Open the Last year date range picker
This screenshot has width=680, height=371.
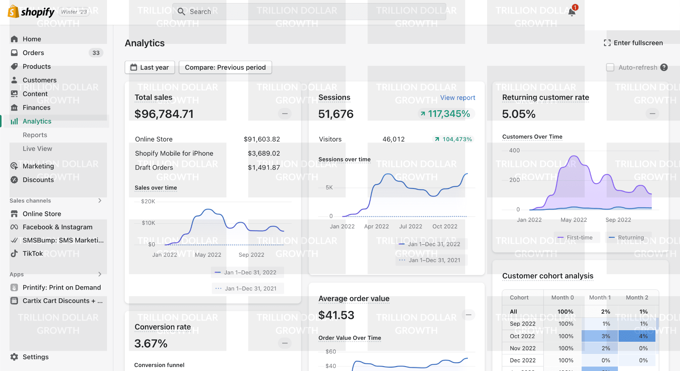150,67
